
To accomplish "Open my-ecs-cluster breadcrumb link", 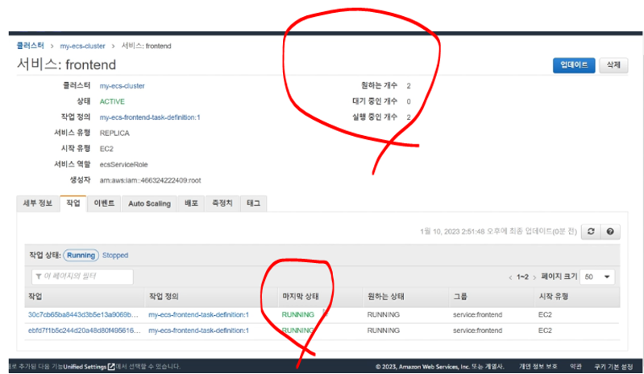I will (x=82, y=46).
